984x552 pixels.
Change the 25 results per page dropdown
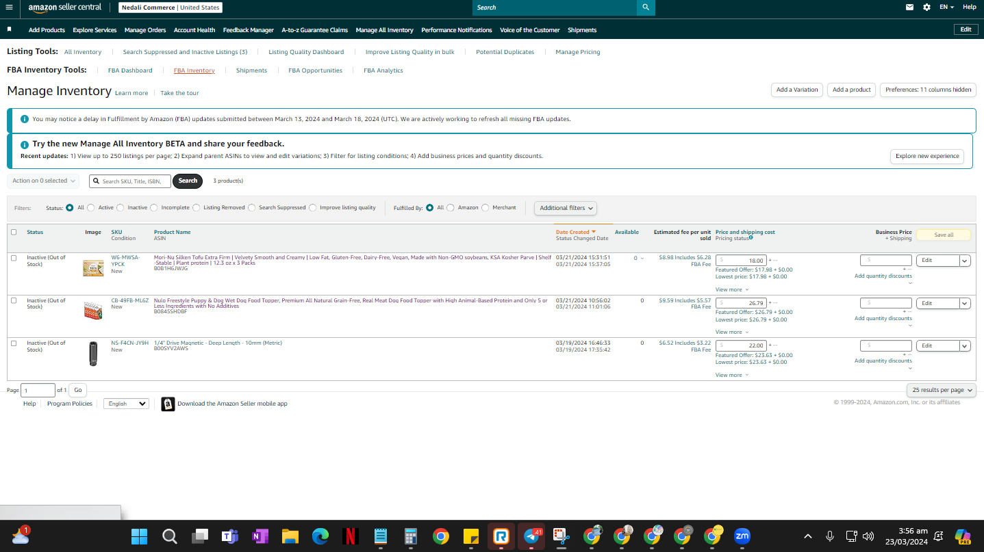pyautogui.click(x=942, y=390)
